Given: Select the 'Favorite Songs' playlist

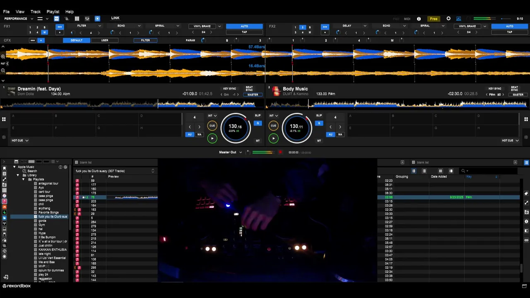Looking at the screenshot, I should pyautogui.click(x=48, y=212).
